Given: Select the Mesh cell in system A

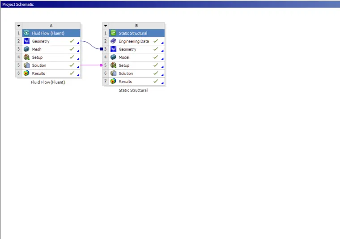Looking at the screenshot, I should (51, 49).
